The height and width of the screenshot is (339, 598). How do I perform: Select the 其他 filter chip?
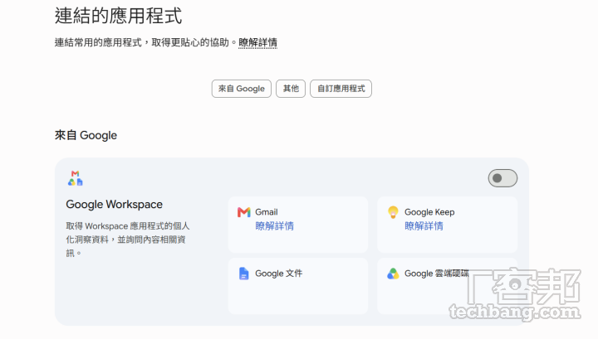pyautogui.click(x=291, y=89)
